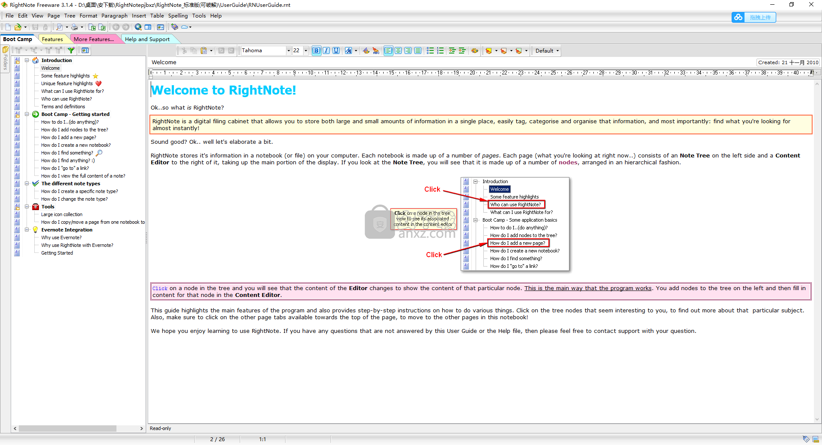
Task: Align text right
Action: click(408, 50)
